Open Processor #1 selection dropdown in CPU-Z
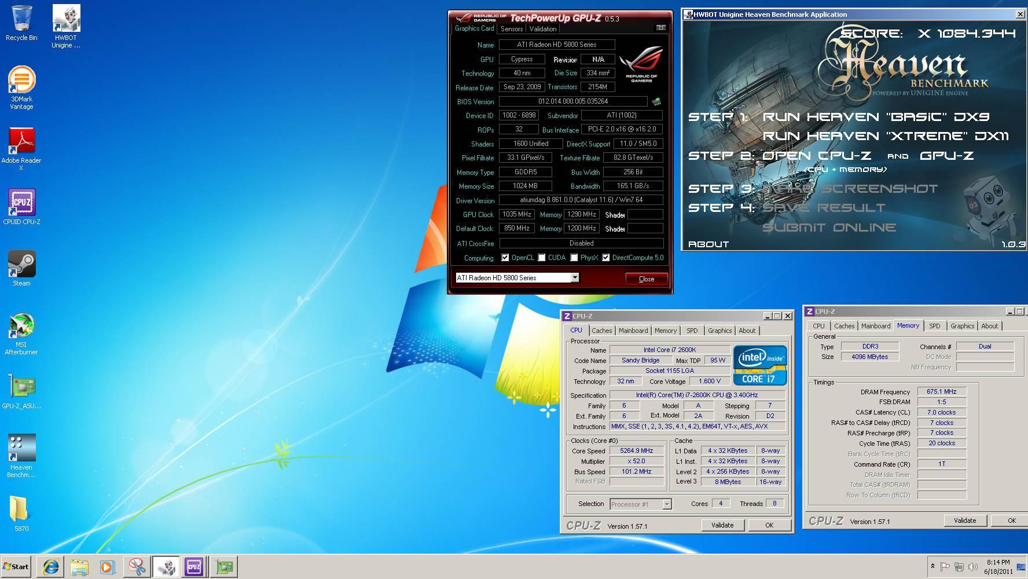 point(667,504)
